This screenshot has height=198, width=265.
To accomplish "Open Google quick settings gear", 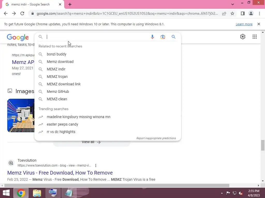I will [x=243, y=37].
